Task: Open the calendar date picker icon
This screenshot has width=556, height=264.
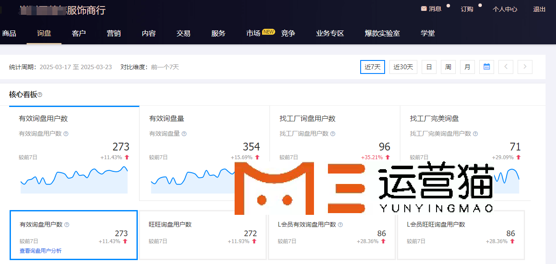Action: pyautogui.click(x=487, y=67)
